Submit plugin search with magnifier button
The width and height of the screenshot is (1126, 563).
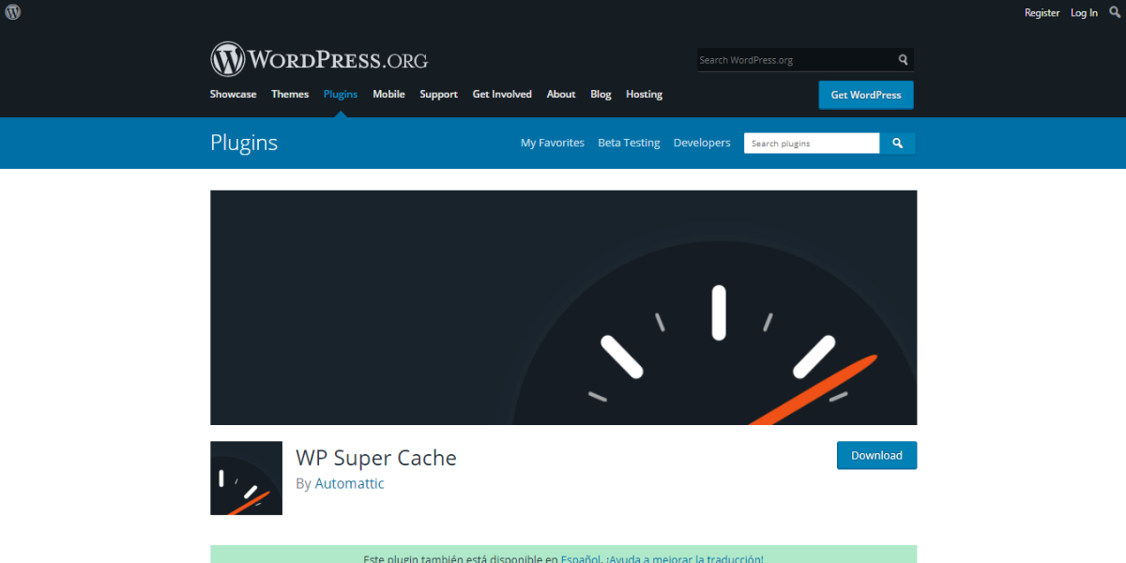[897, 144]
